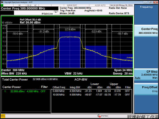Screen dimensions: 159x119
Task: Select the Center Freq softkey
Action: 146,31
